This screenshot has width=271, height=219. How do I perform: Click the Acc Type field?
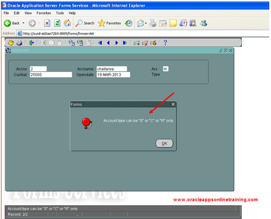tap(166, 69)
